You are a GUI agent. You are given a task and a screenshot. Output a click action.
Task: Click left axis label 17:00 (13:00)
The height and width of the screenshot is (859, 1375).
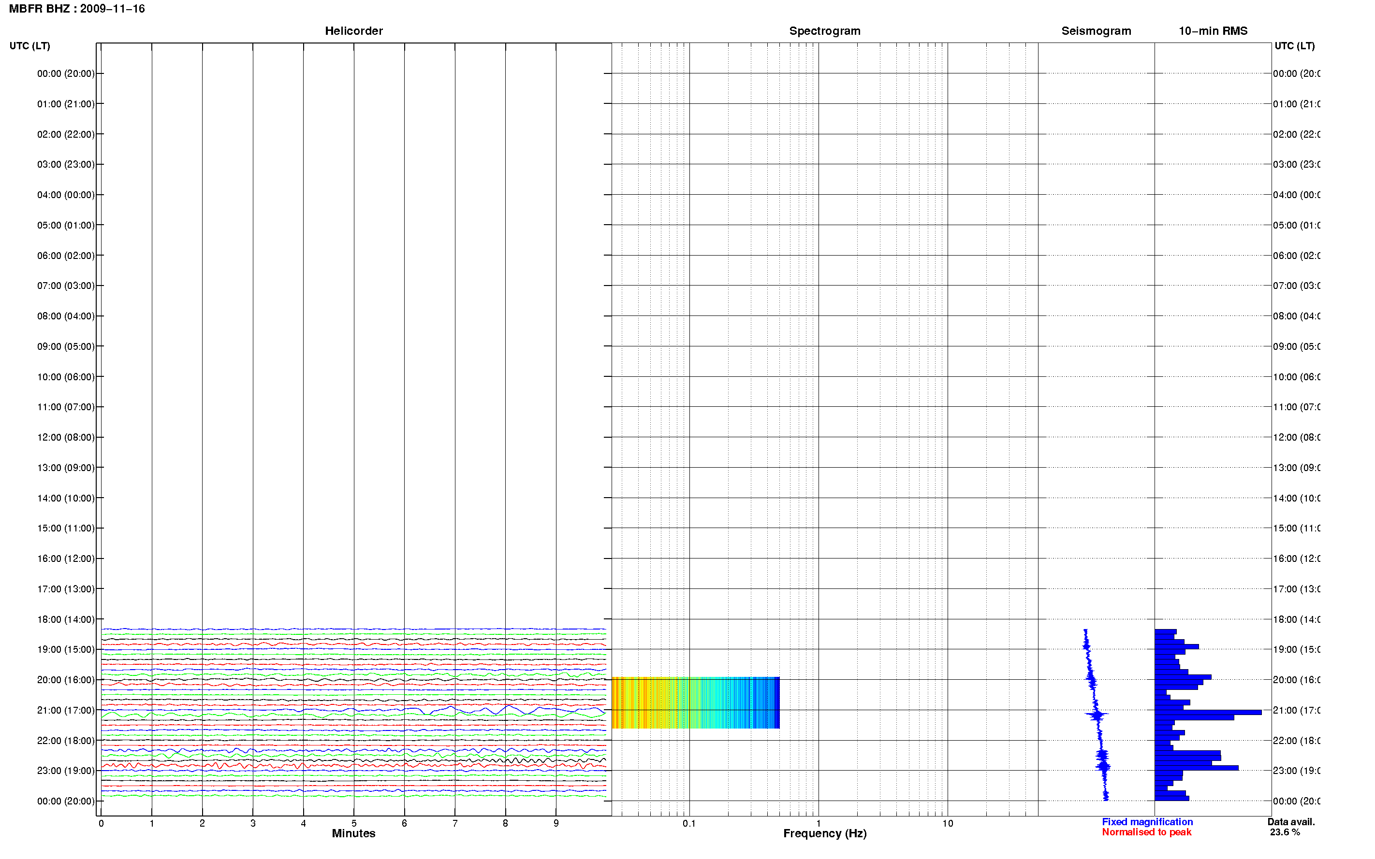[x=66, y=589]
